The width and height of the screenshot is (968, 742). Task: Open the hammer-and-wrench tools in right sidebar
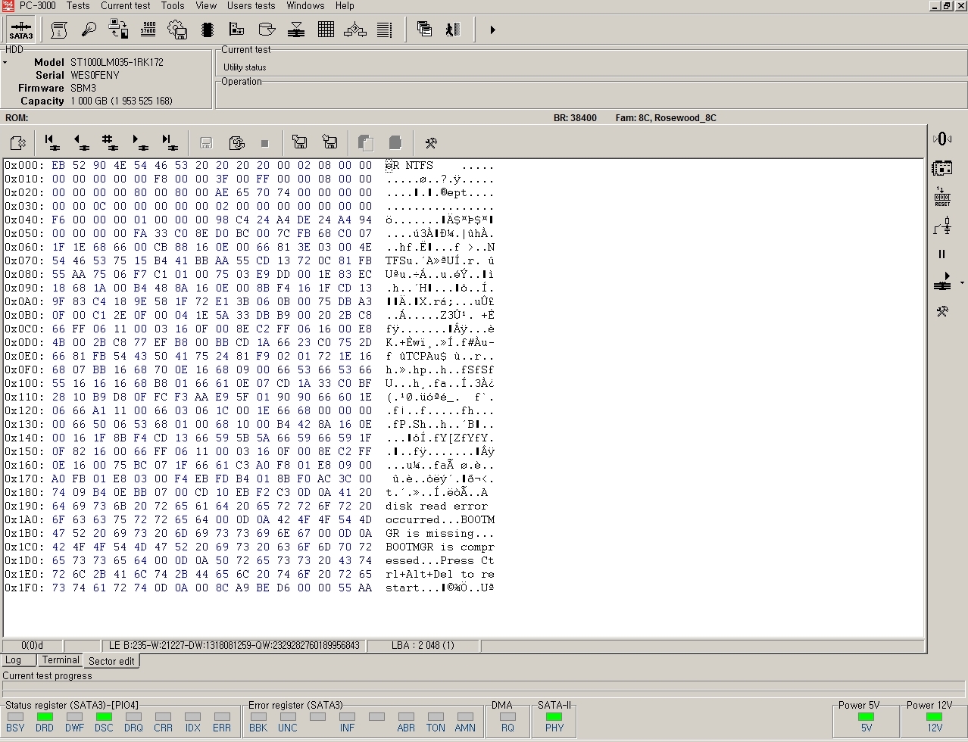942,311
